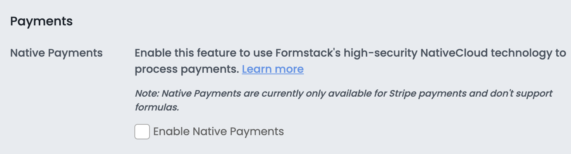Click the 'Enable Native Payments' checkbox label

click(x=218, y=132)
